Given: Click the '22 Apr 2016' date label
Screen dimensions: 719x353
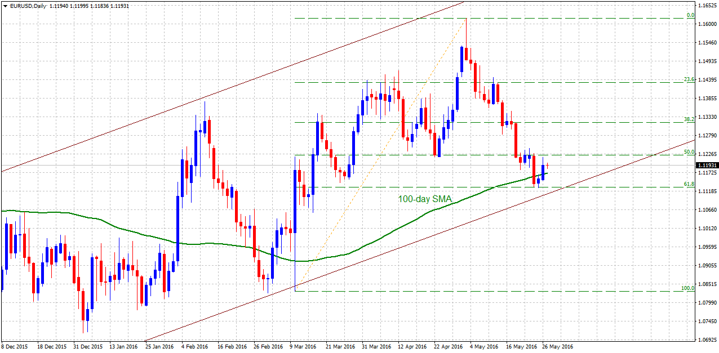Looking at the screenshot, I should [x=449, y=347].
